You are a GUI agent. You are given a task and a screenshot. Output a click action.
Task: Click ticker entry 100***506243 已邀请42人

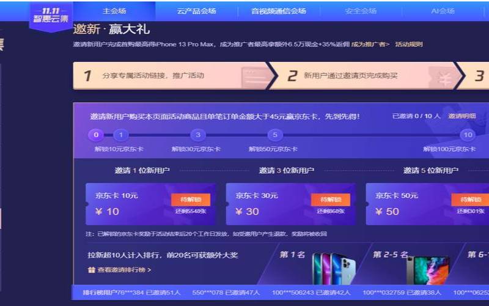click(311, 293)
